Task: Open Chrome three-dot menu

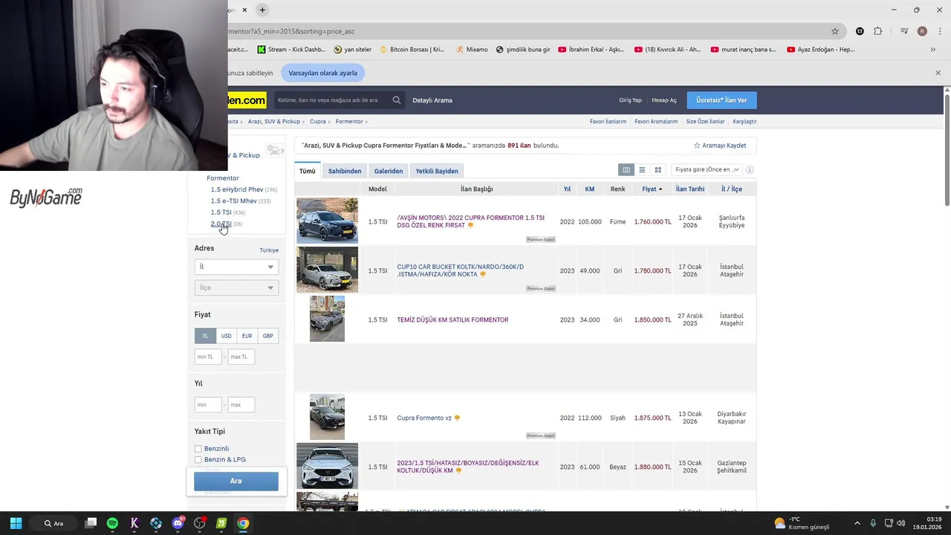Action: (940, 31)
